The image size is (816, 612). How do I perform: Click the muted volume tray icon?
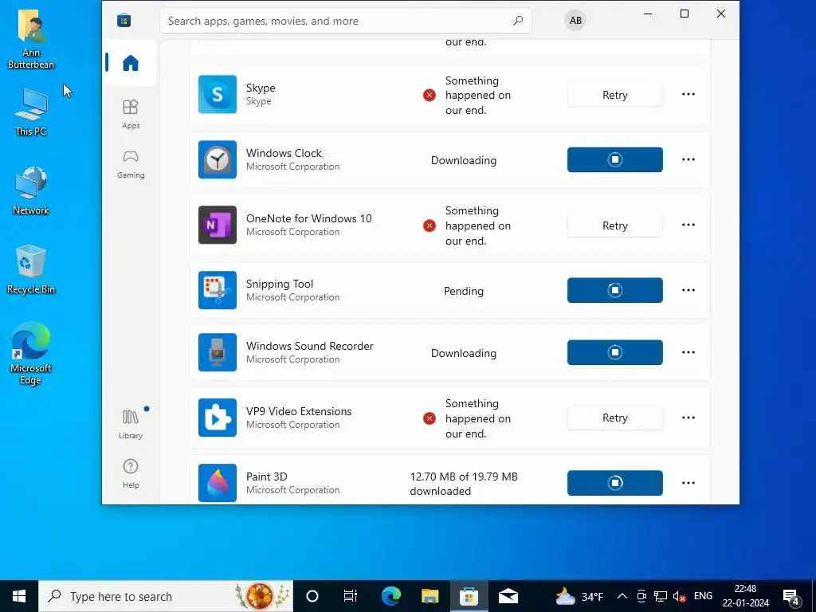[x=679, y=596]
